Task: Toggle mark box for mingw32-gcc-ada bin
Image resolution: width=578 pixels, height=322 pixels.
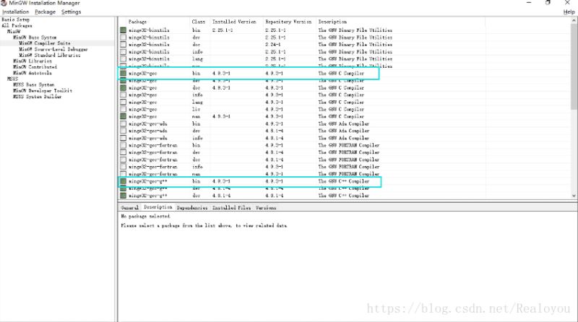Action: pyautogui.click(x=123, y=123)
